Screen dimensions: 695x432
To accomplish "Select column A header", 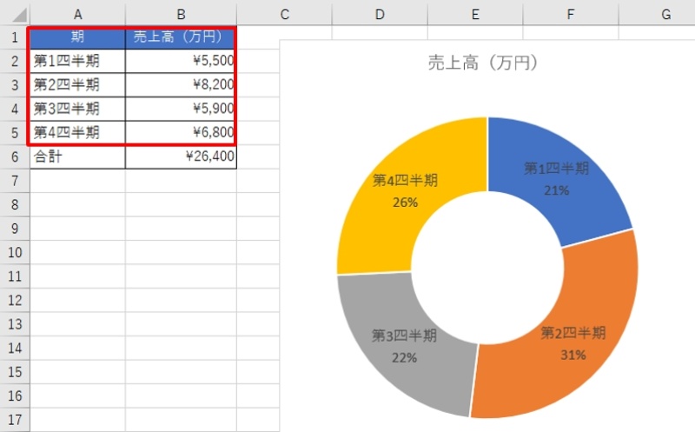I will coord(78,14).
